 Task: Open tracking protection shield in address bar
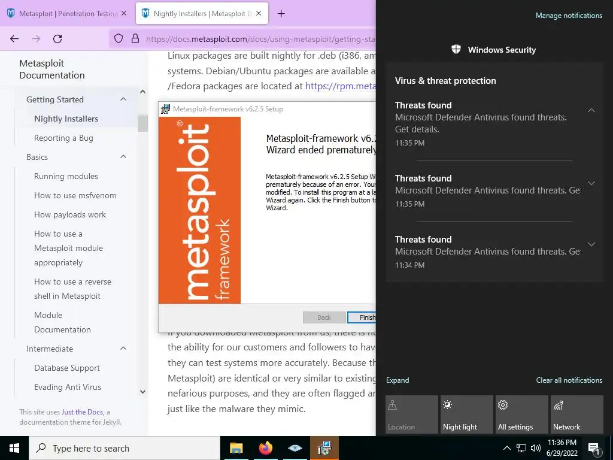tap(119, 38)
